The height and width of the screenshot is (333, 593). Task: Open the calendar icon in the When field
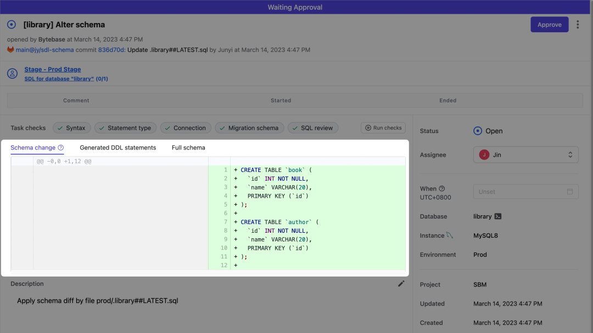point(569,192)
